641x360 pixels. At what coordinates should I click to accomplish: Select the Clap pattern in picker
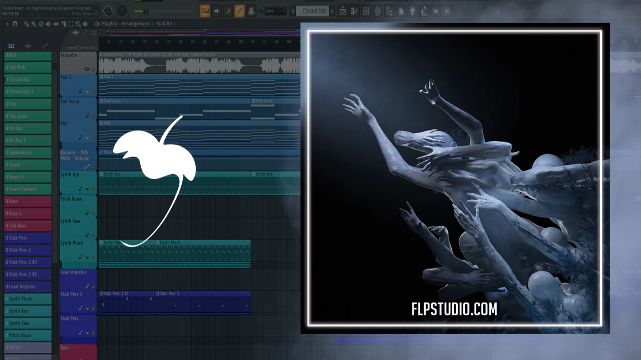tap(28, 104)
